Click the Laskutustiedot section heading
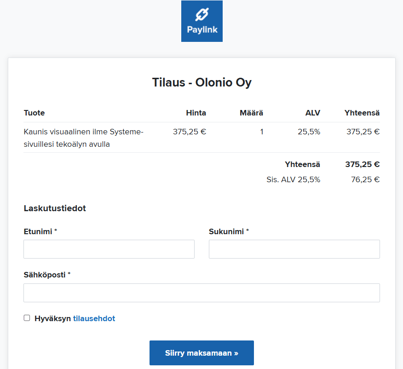Screen dimensions: 403x369 pos(55,208)
